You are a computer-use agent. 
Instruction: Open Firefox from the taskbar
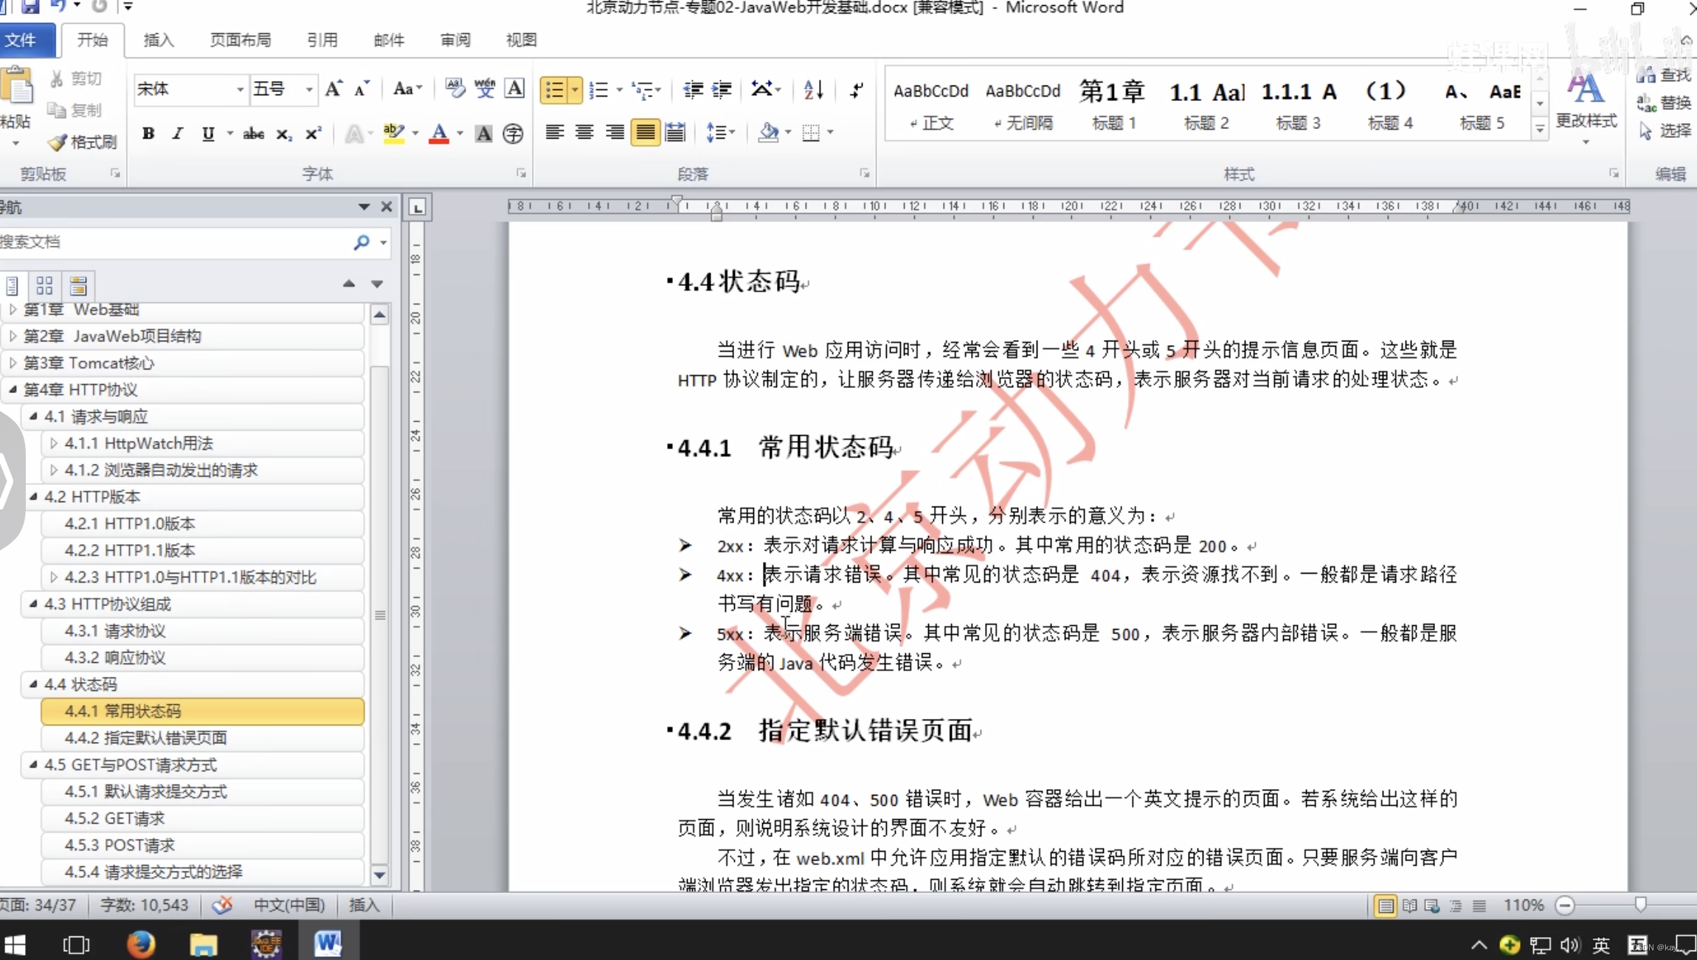(x=141, y=944)
